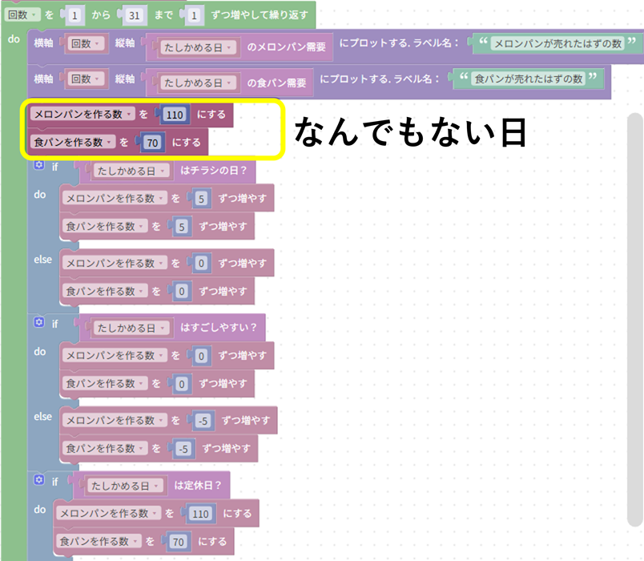
Task: Click the なんでもない日 annotation text
Action: click(409, 132)
